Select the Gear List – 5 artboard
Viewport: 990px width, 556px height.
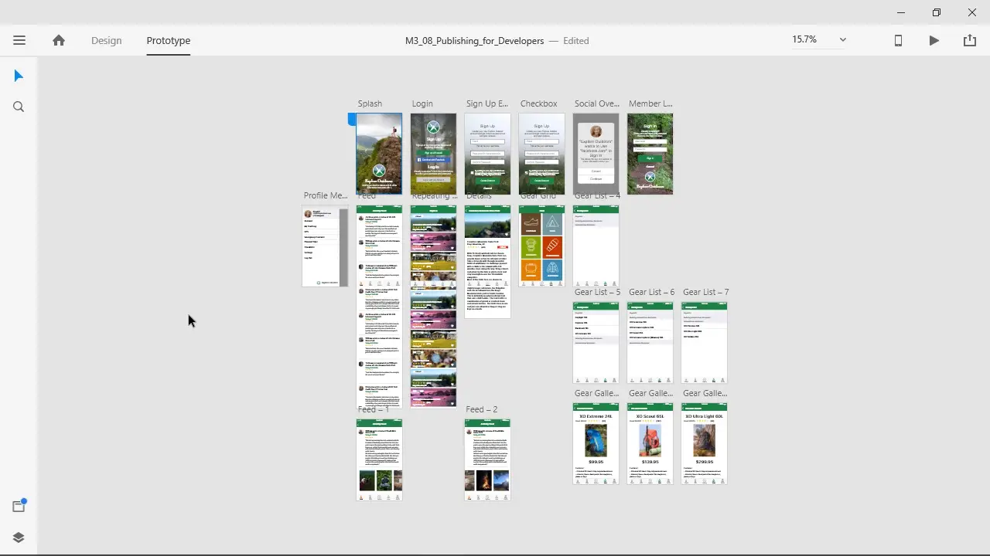coord(596,343)
